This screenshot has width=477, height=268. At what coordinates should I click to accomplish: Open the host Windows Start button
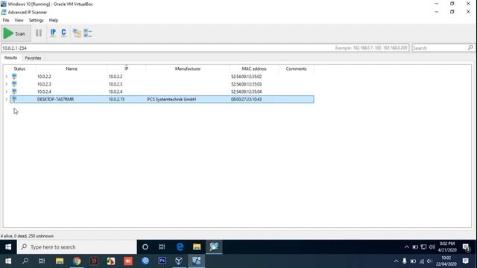(x=8, y=261)
